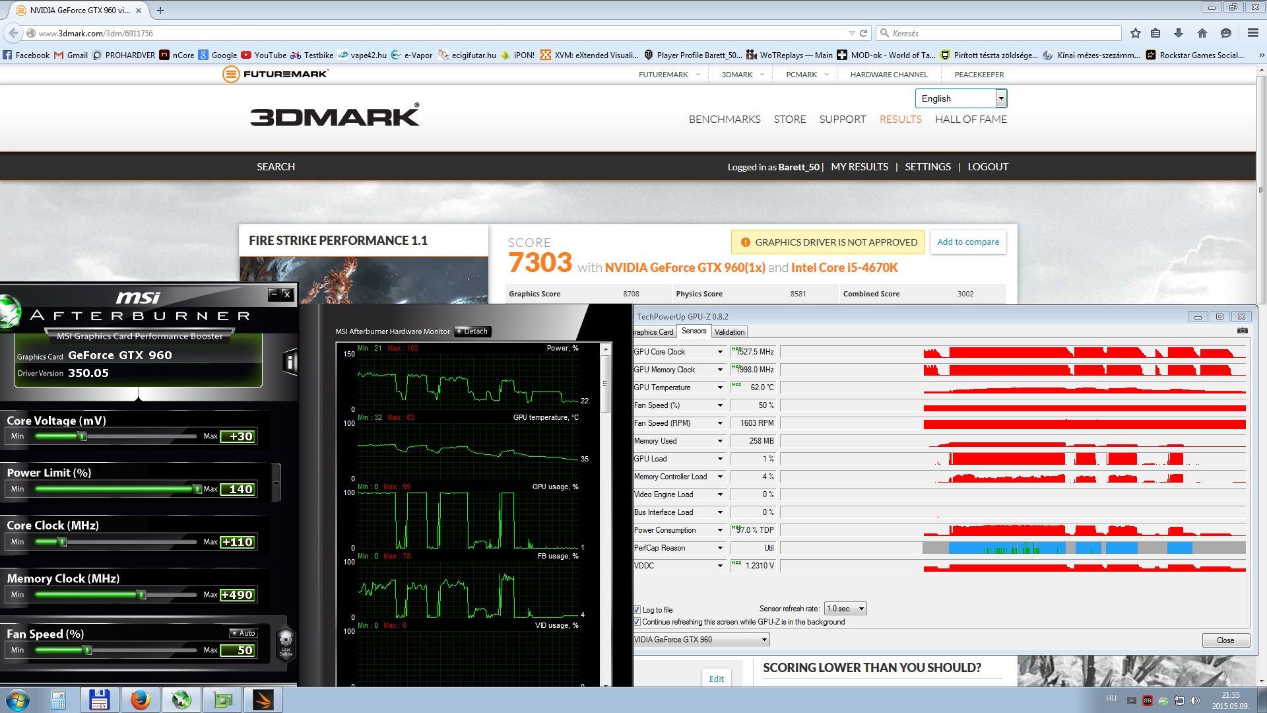This screenshot has width=1267, height=713.
Task: Click the MY RESULTS link
Action: click(859, 167)
